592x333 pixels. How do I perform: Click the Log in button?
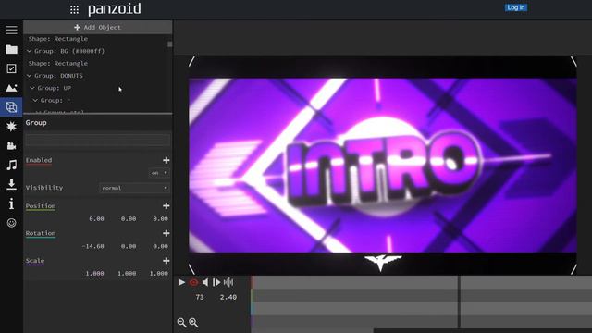coord(516,7)
